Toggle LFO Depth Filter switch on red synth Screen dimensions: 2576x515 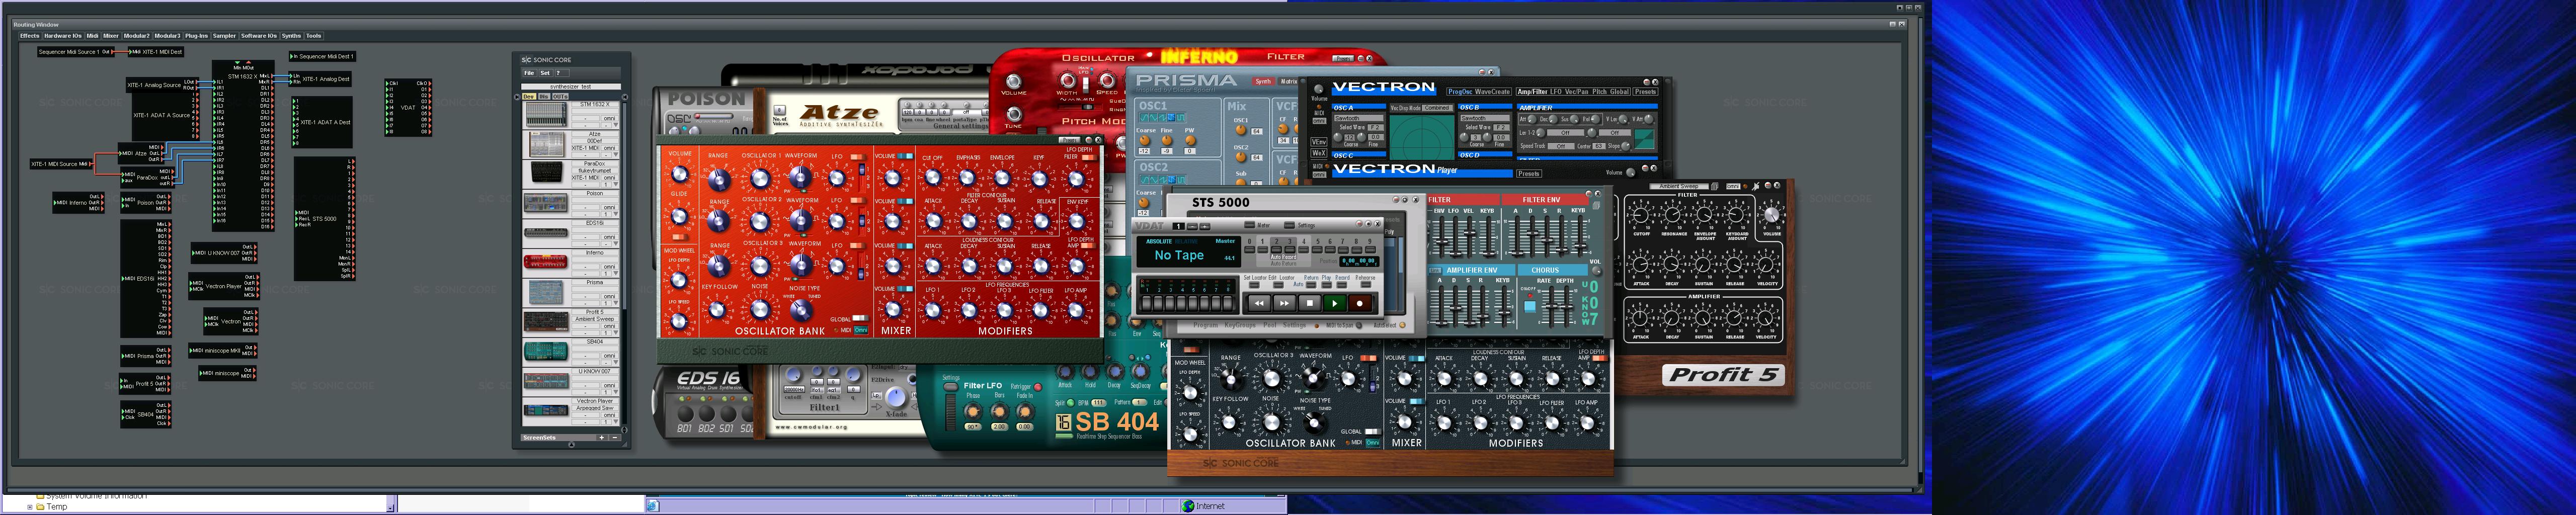click(x=1089, y=158)
